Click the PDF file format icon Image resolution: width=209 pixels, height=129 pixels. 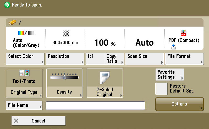(x=184, y=33)
